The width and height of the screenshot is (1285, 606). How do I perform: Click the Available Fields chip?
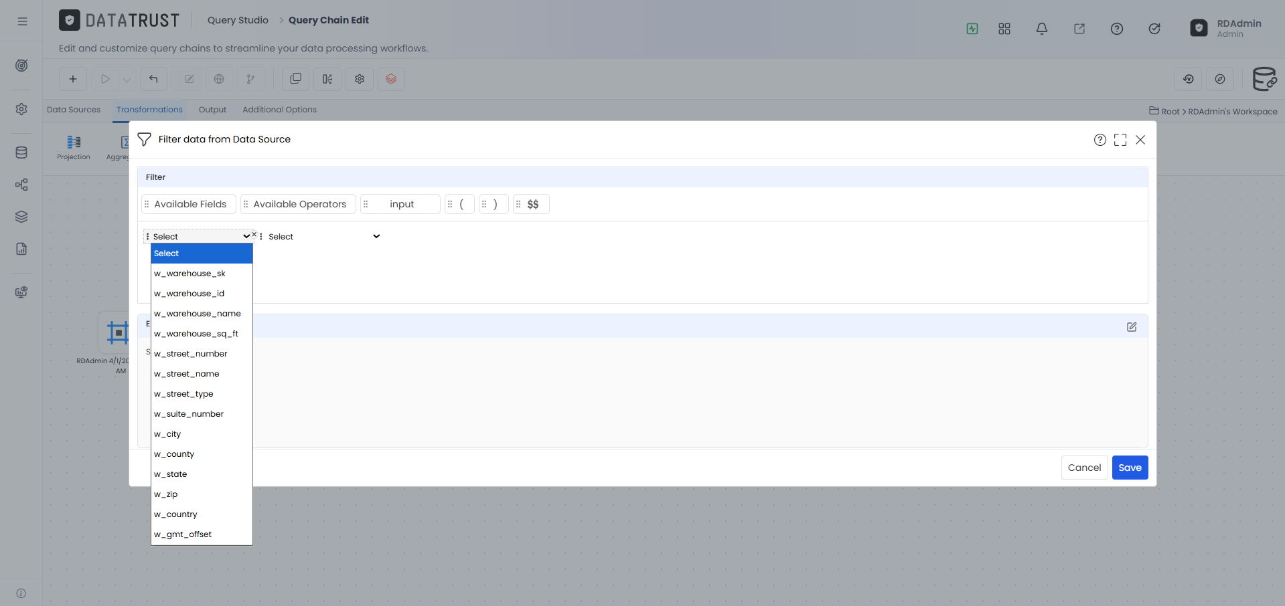[x=189, y=204]
